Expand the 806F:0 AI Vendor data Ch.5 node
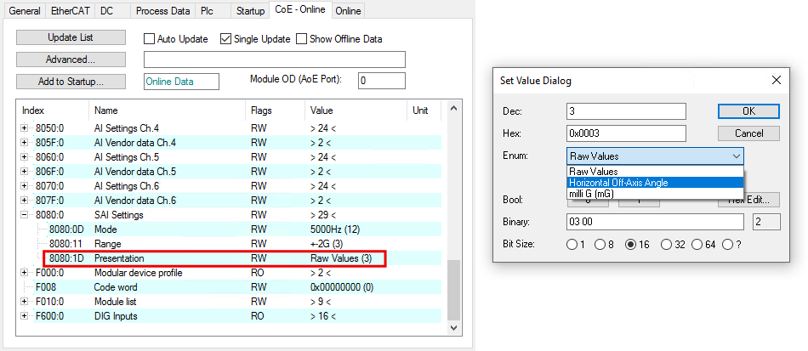Viewport: 808px width, 351px height. (x=24, y=172)
